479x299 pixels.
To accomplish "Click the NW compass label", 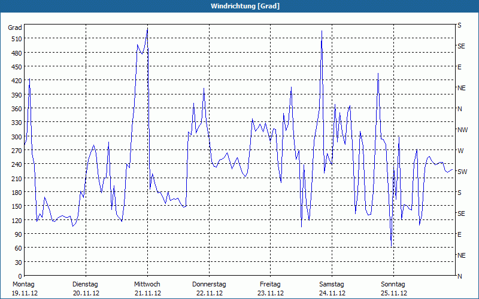I will coord(462,130).
